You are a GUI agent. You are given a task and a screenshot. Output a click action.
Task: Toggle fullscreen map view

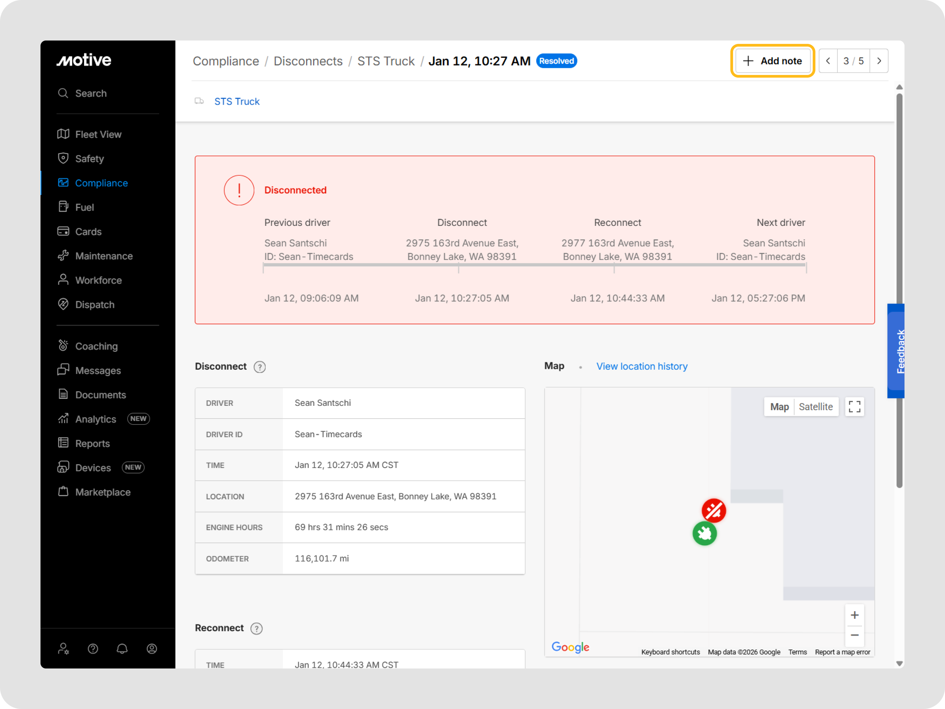click(855, 406)
